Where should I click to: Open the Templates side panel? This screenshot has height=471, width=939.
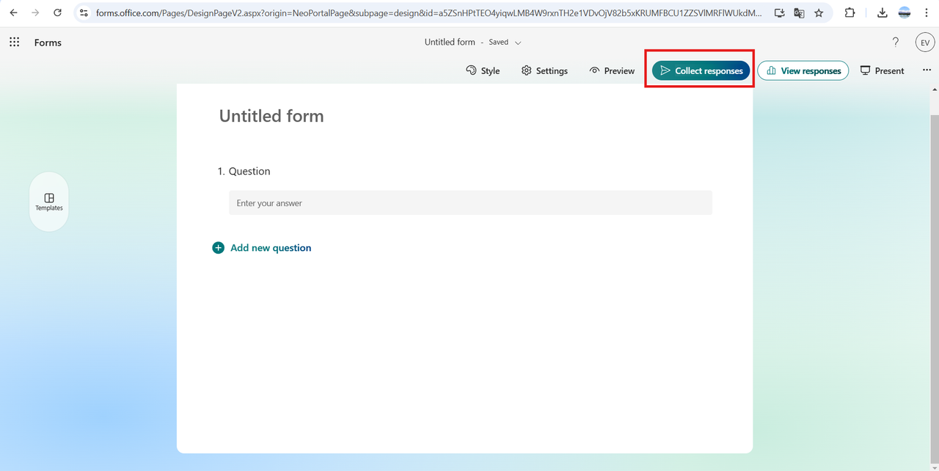tap(49, 202)
